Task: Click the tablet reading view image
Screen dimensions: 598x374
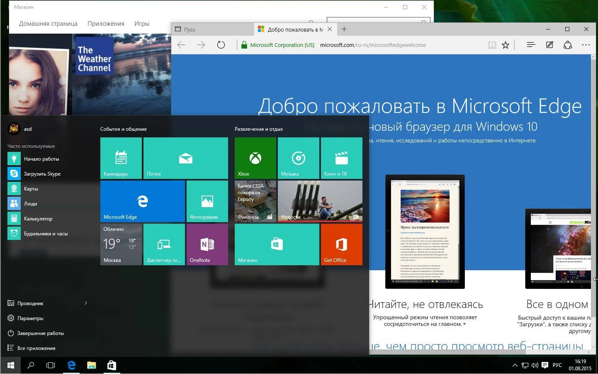Action: tap(425, 232)
